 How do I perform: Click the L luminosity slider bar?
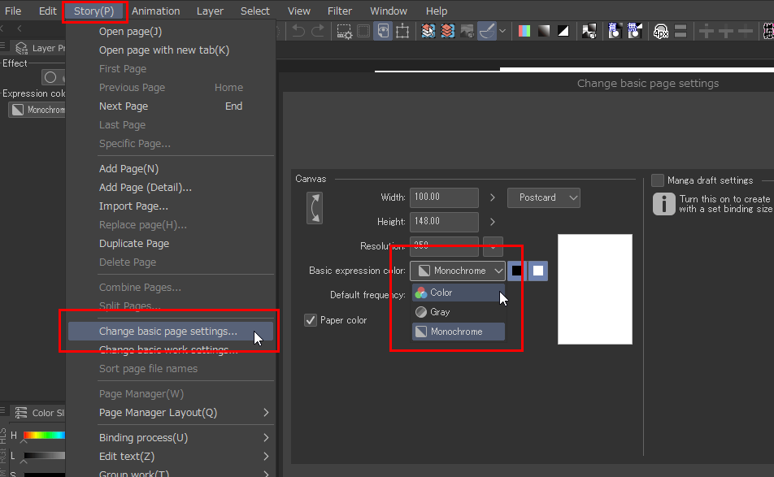[44, 455]
